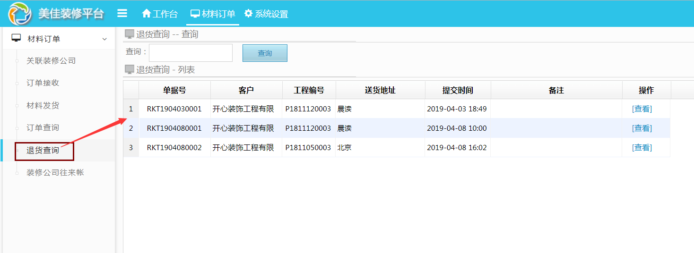View details of order RKT1904030001
The height and width of the screenshot is (253, 694).
click(642, 109)
